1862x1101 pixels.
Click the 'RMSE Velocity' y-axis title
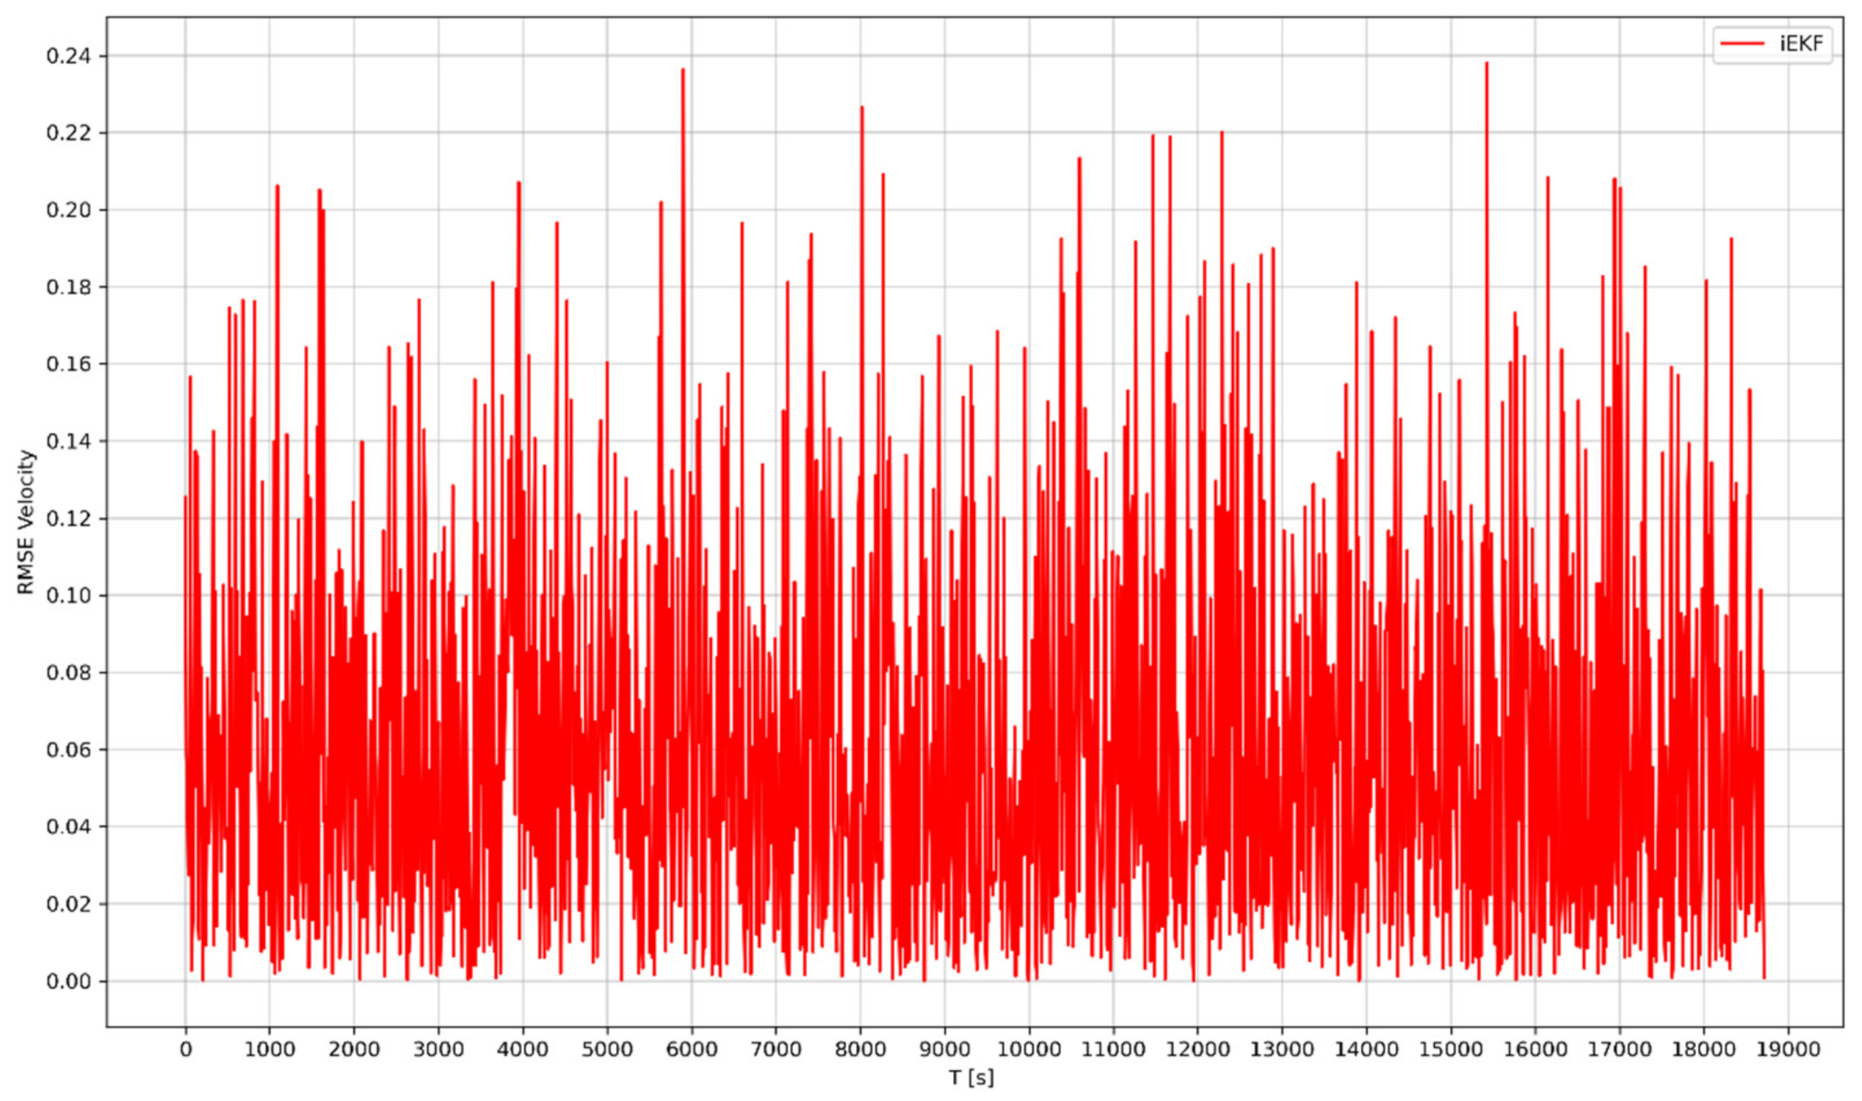pos(27,522)
